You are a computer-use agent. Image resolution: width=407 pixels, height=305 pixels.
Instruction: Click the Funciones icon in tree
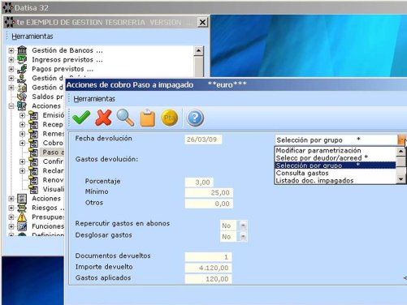(x=22, y=226)
